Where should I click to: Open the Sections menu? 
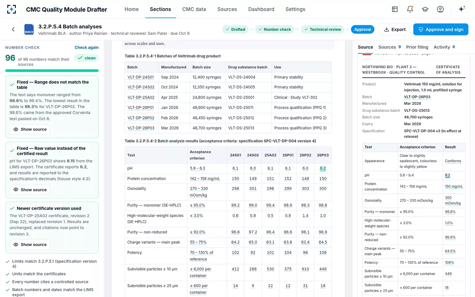tap(160, 9)
